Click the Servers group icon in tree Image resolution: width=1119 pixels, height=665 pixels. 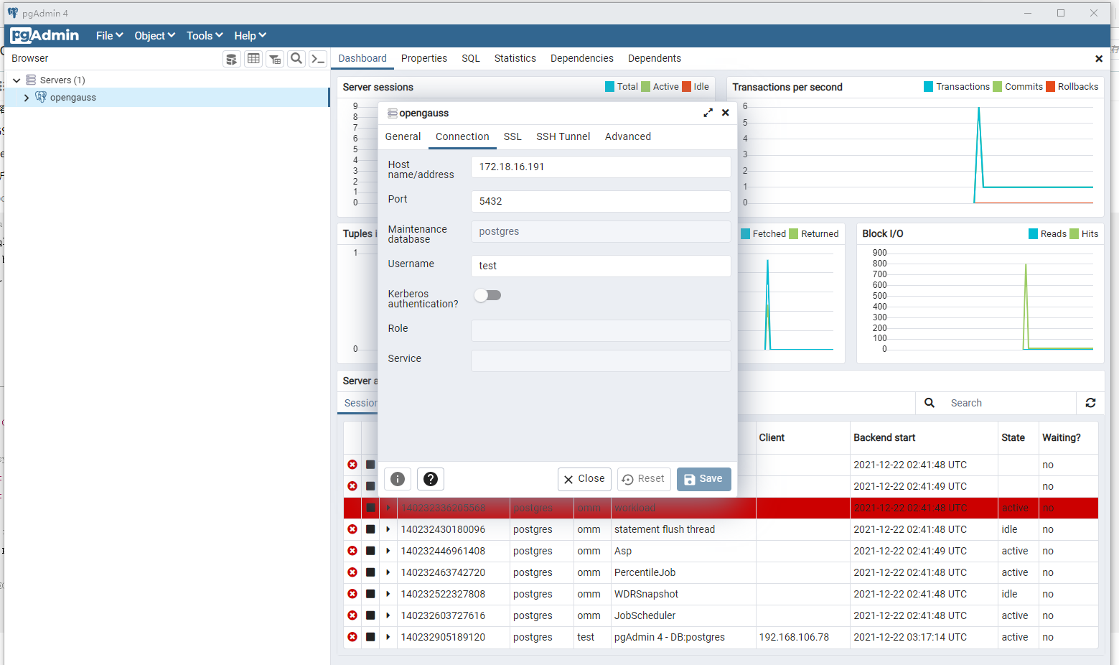(31, 80)
